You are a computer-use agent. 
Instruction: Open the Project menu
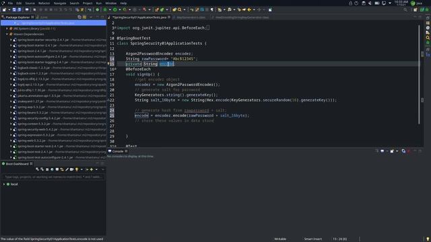(x=88, y=3)
